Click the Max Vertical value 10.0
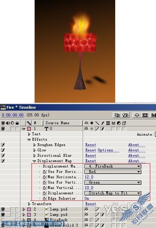The image size is (156, 228). click(89, 188)
